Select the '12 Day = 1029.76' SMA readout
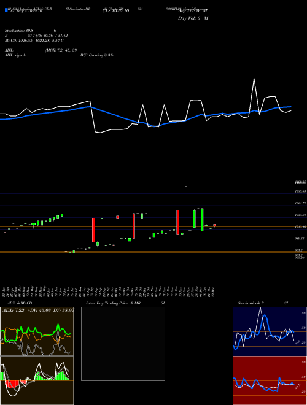Screen dimensions: 307x405 coord(26,11)
